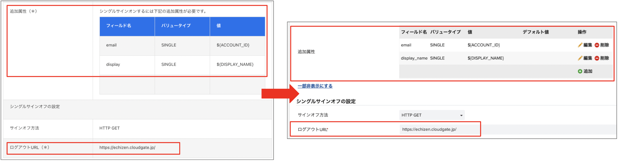Click the red delete icon in display_name row
The width and height of the screenshot is (619, 162).
597,58
